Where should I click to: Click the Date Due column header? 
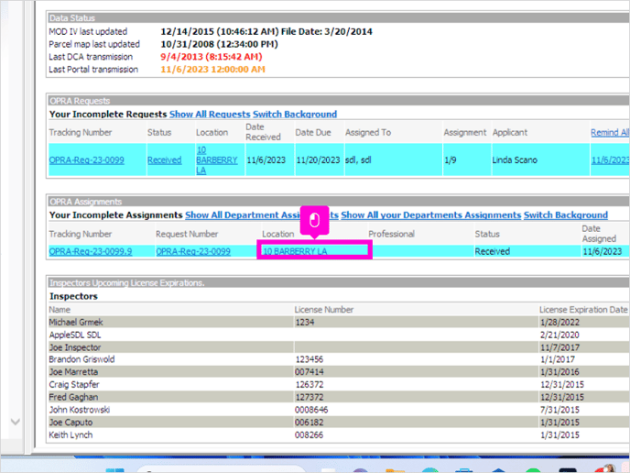click(x=313, y=132)
